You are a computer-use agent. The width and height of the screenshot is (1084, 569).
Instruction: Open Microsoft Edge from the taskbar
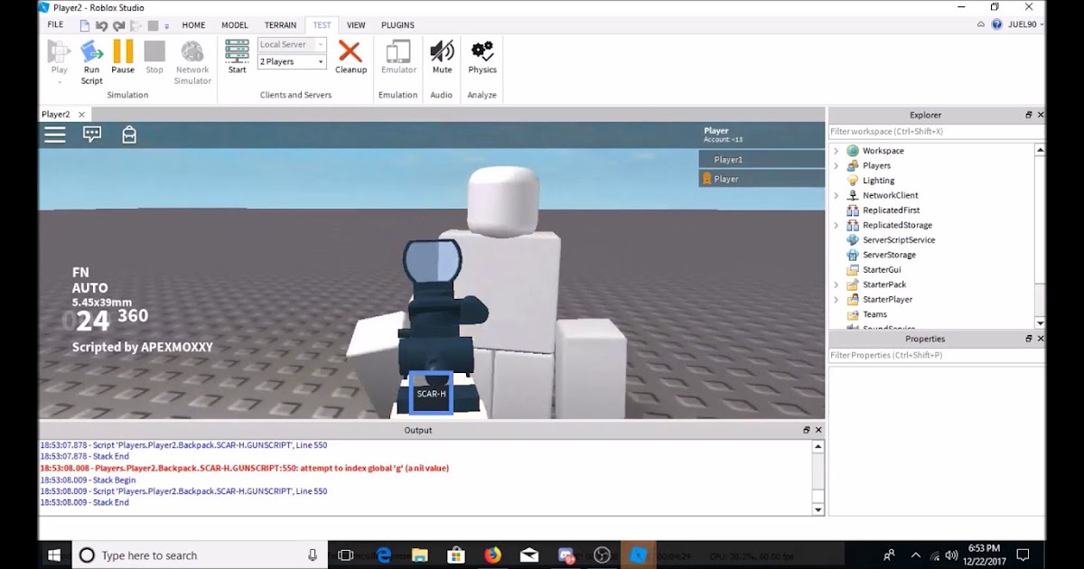coord(383,555)
